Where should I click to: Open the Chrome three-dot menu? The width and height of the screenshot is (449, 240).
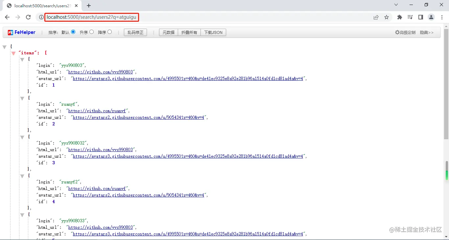coord(442,17)
